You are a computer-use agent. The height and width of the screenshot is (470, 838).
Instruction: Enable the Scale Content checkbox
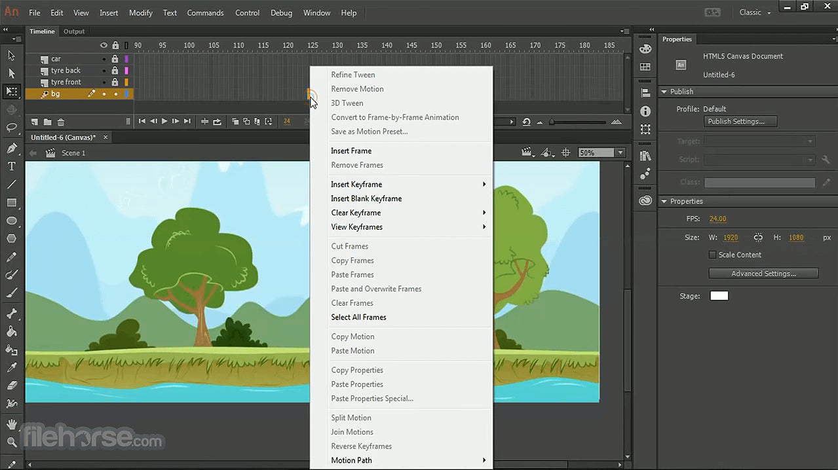click(713, 255)
